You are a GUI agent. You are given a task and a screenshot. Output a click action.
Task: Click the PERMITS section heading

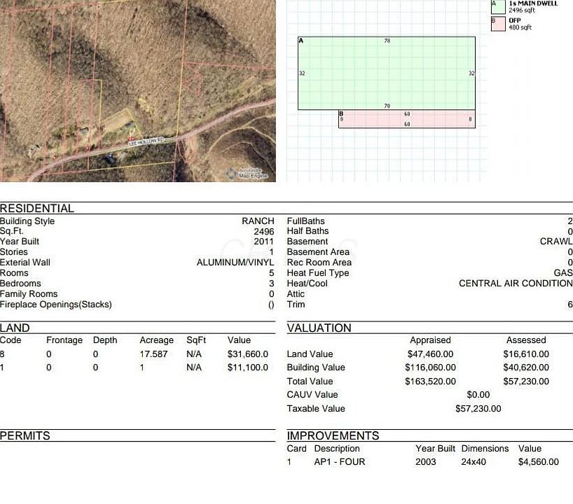coord(25,436)
